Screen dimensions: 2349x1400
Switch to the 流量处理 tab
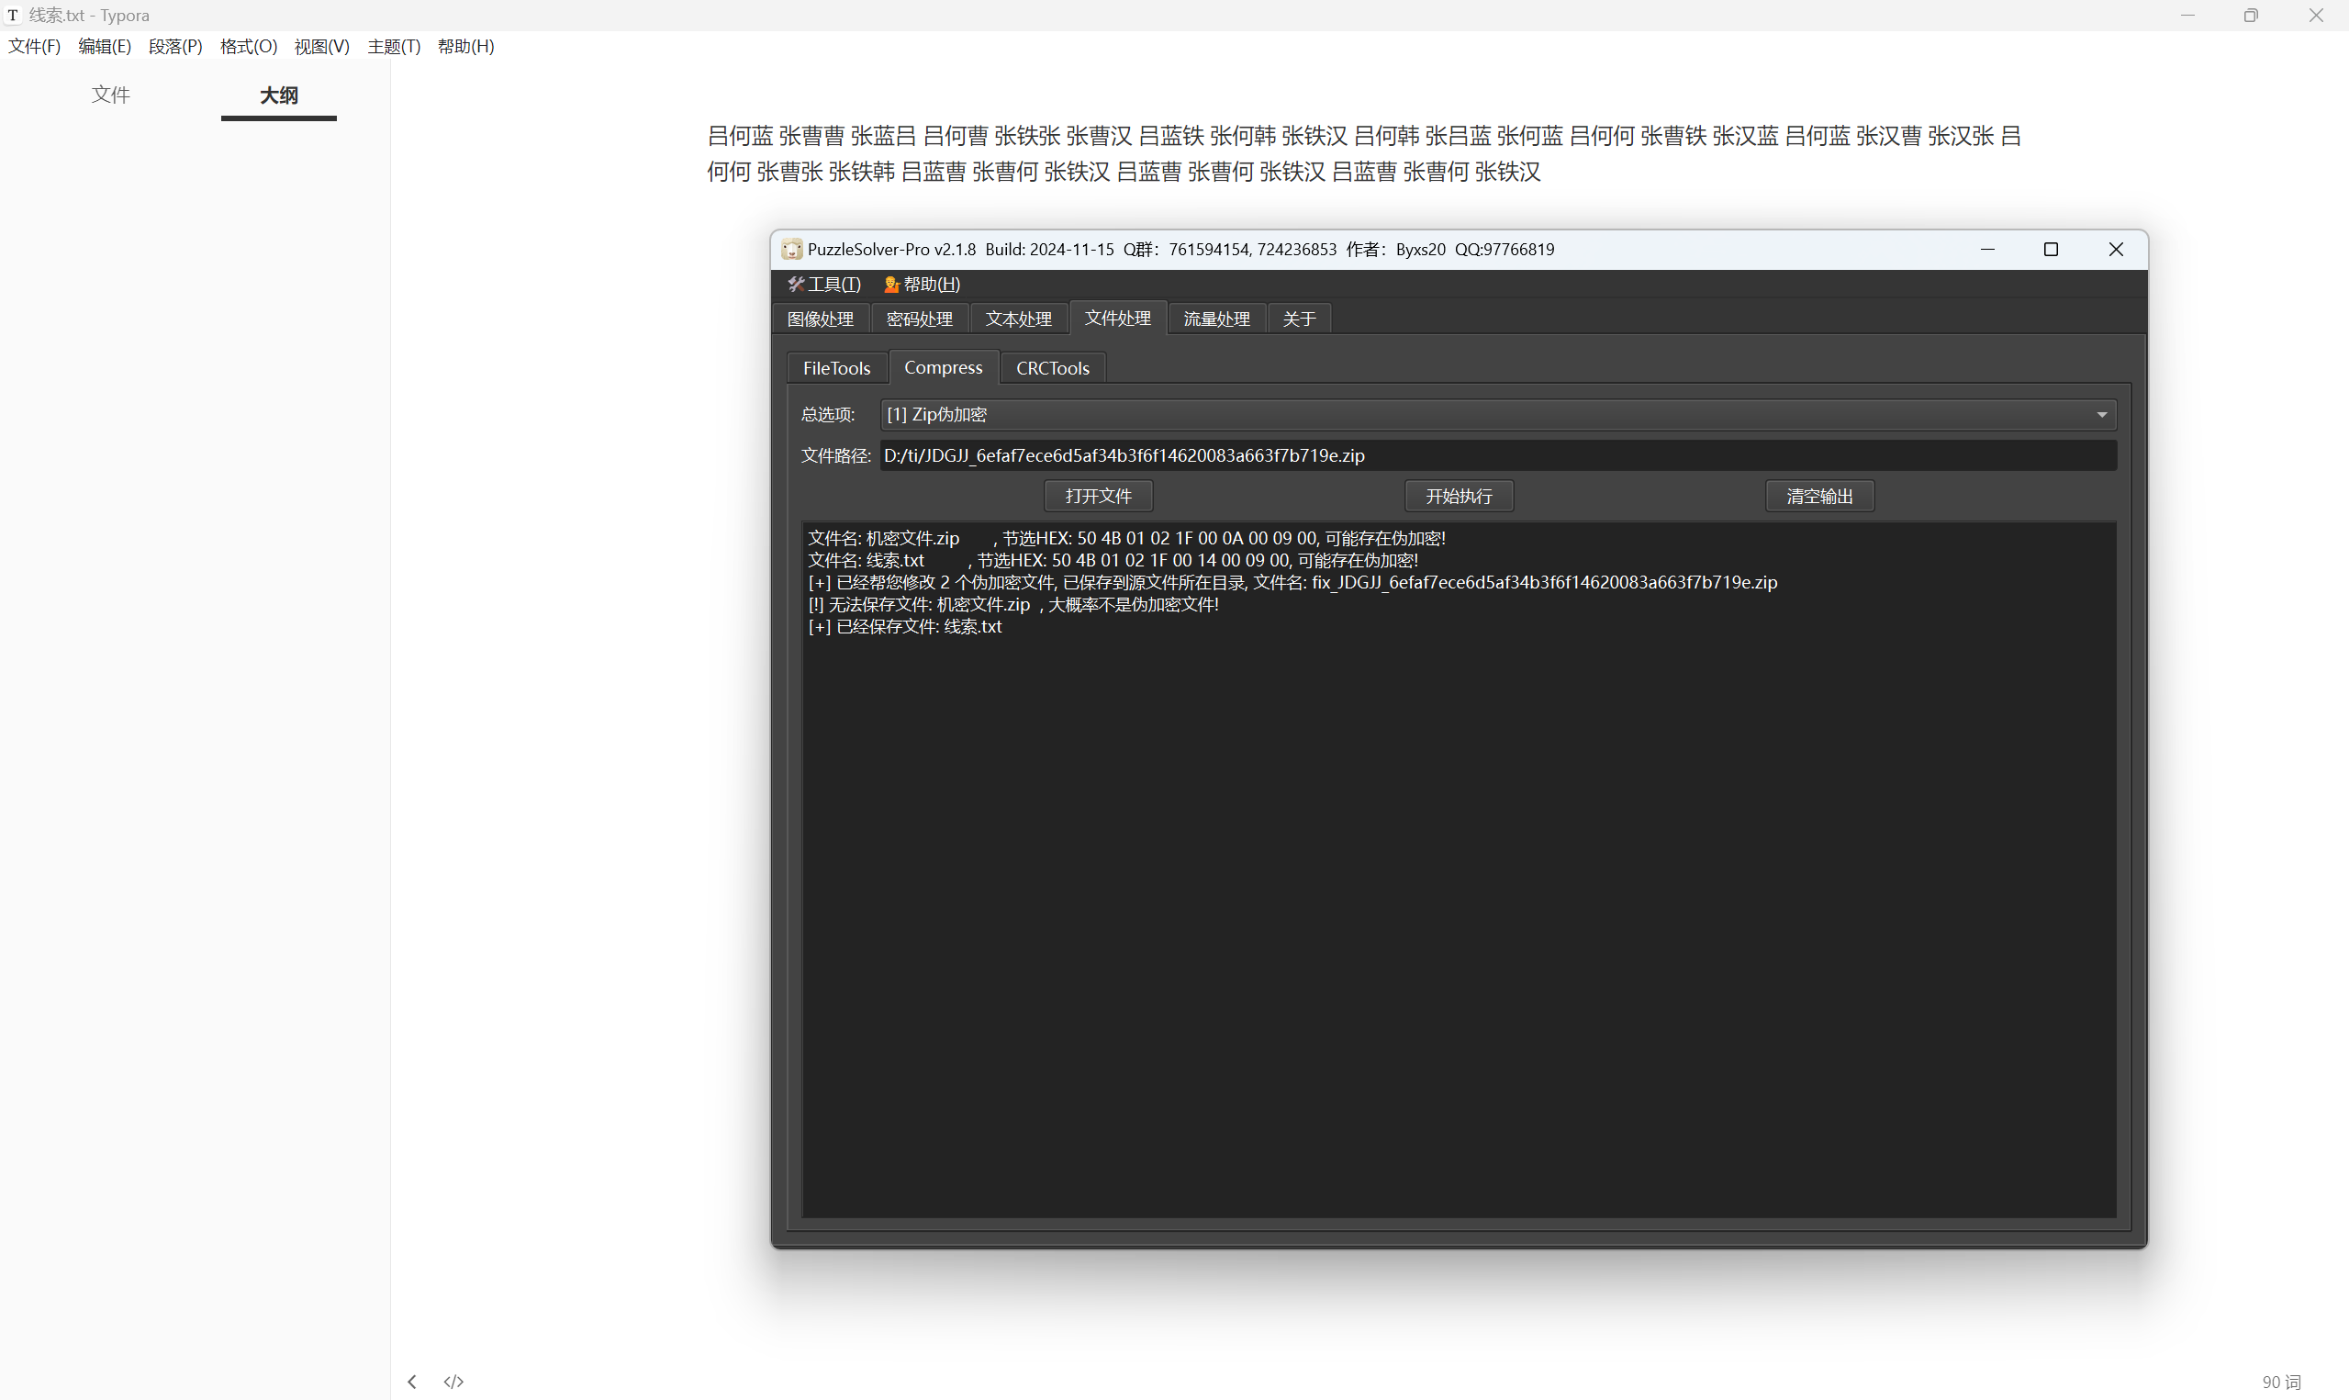tap(1216, 319)
